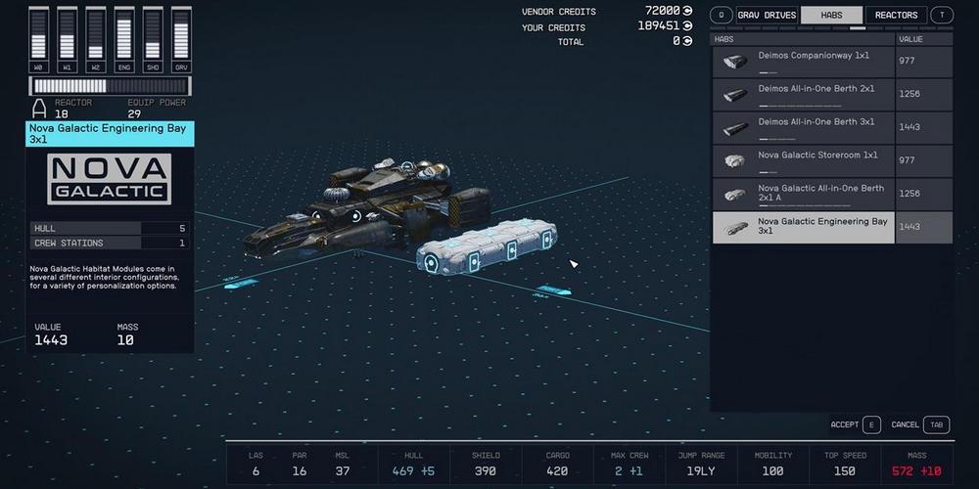Click the Deimos All-in-One Berth 2x1 module icon

click(x=734, y=96)
